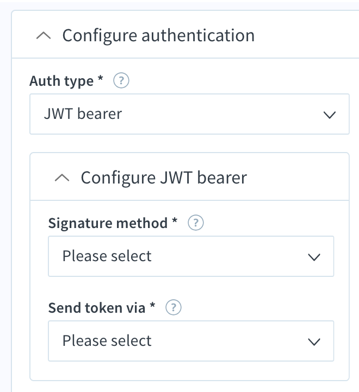Click the Send token via field label
Screen dimensions: 359x392
click(x=97, y=308)
